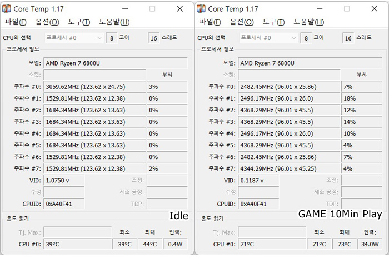Screen dimensions: 389x258
Task: Maximize the Idle Core Temp window
Action: click(152, 9)
